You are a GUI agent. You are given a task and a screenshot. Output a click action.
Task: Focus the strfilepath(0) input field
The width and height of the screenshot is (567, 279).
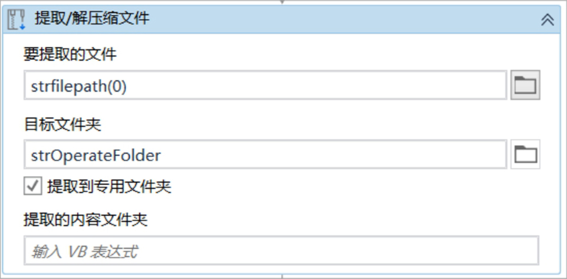(266, 85)
